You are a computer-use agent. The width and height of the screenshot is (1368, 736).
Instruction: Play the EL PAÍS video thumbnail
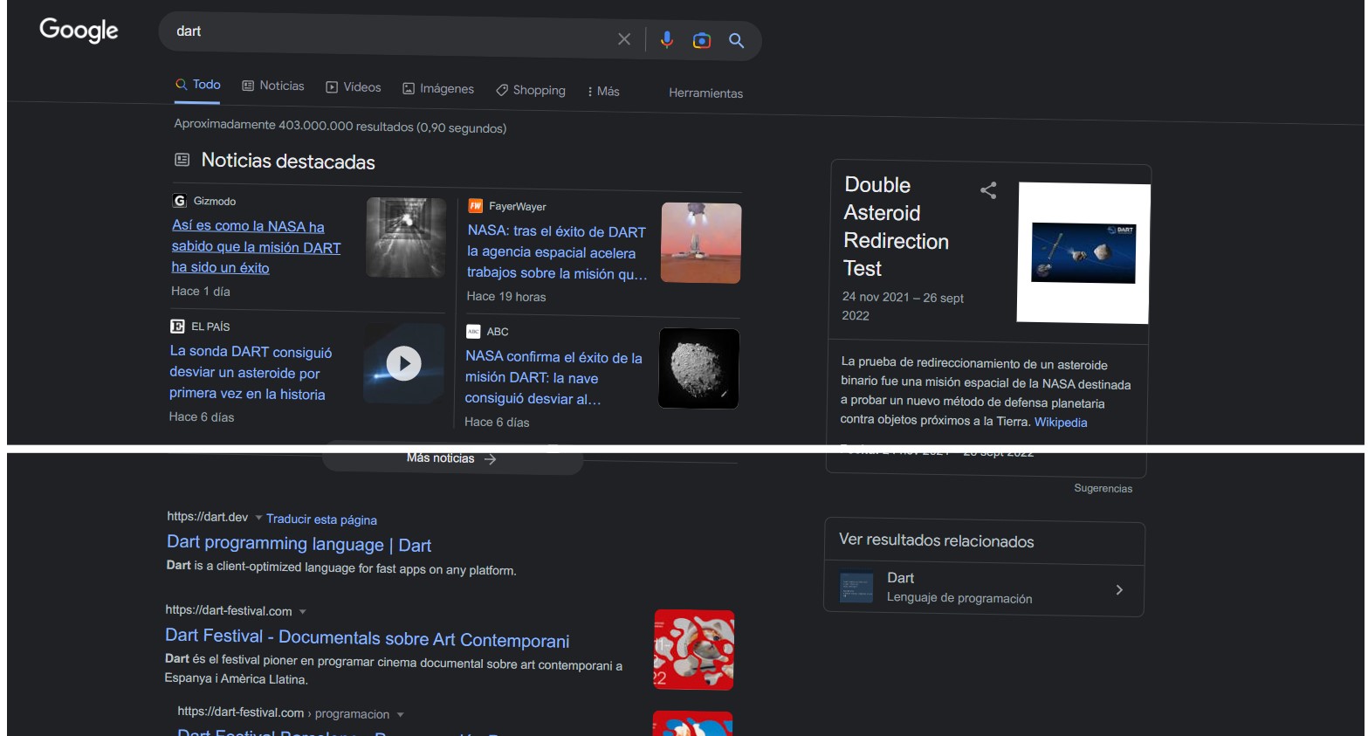point(403,364)
